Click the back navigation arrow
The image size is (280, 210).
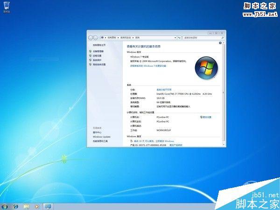click(x=91, y=37)
